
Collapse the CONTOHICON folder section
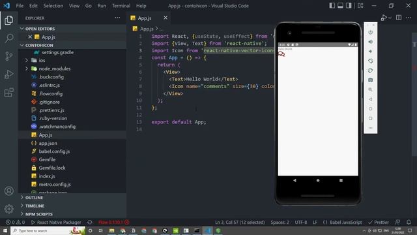[72, 45]
